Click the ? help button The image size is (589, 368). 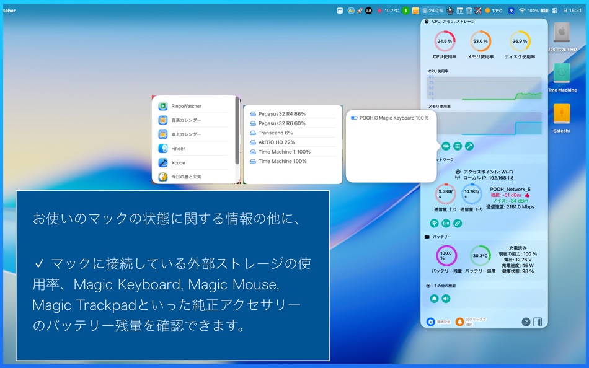tap(526, 321)
